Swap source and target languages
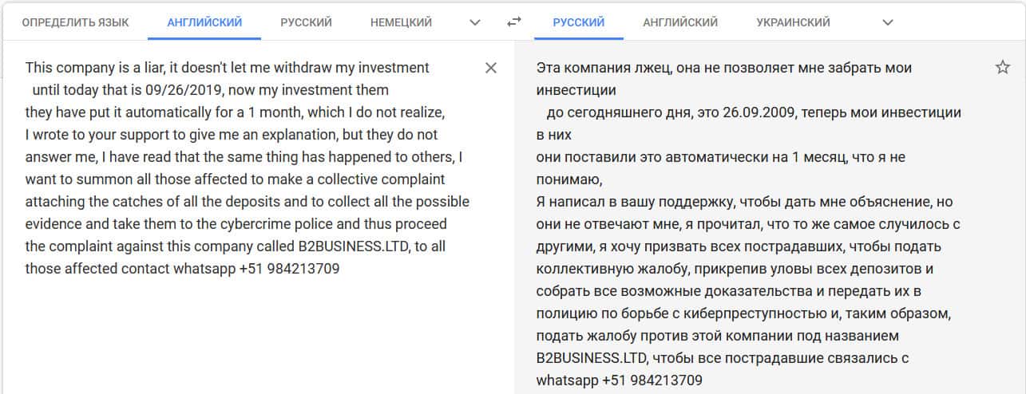Image resolution: width=1026 pixels, height=394 pixels. [x=514, y=22]
